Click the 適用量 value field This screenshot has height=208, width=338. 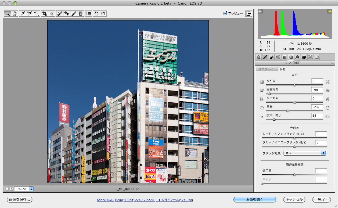pos(321,171)
